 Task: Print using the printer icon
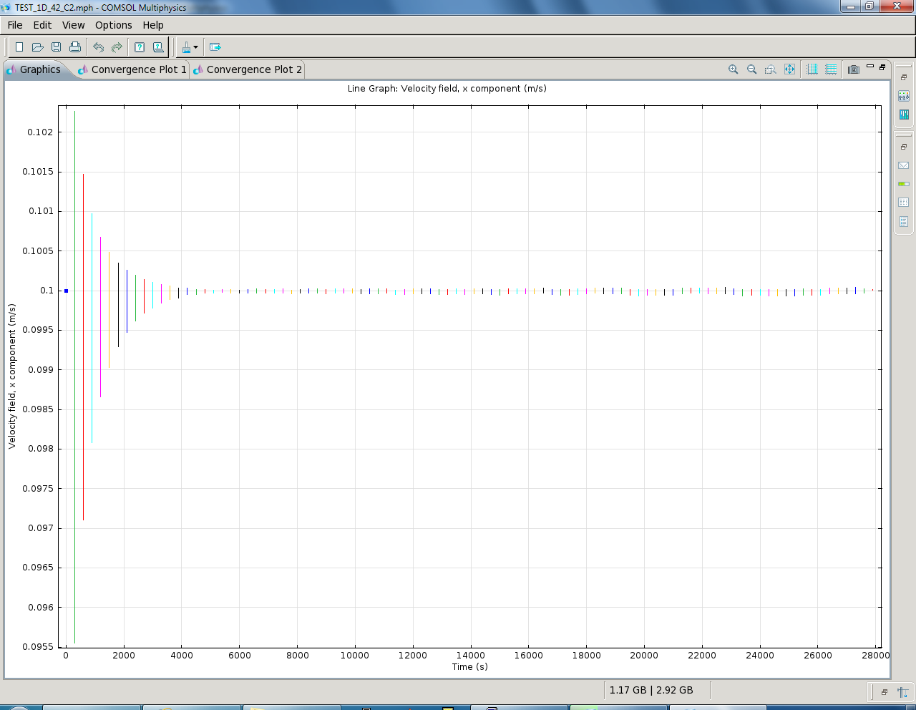click(75, 47)
